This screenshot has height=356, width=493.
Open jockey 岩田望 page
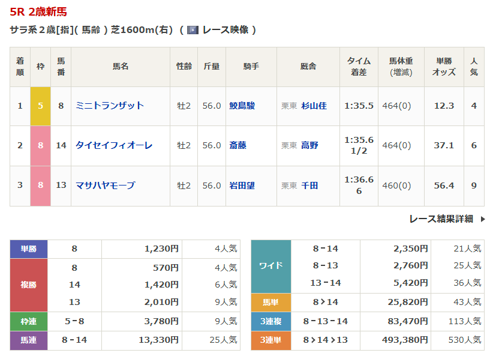pyautogui.click(x=242, y=186)
